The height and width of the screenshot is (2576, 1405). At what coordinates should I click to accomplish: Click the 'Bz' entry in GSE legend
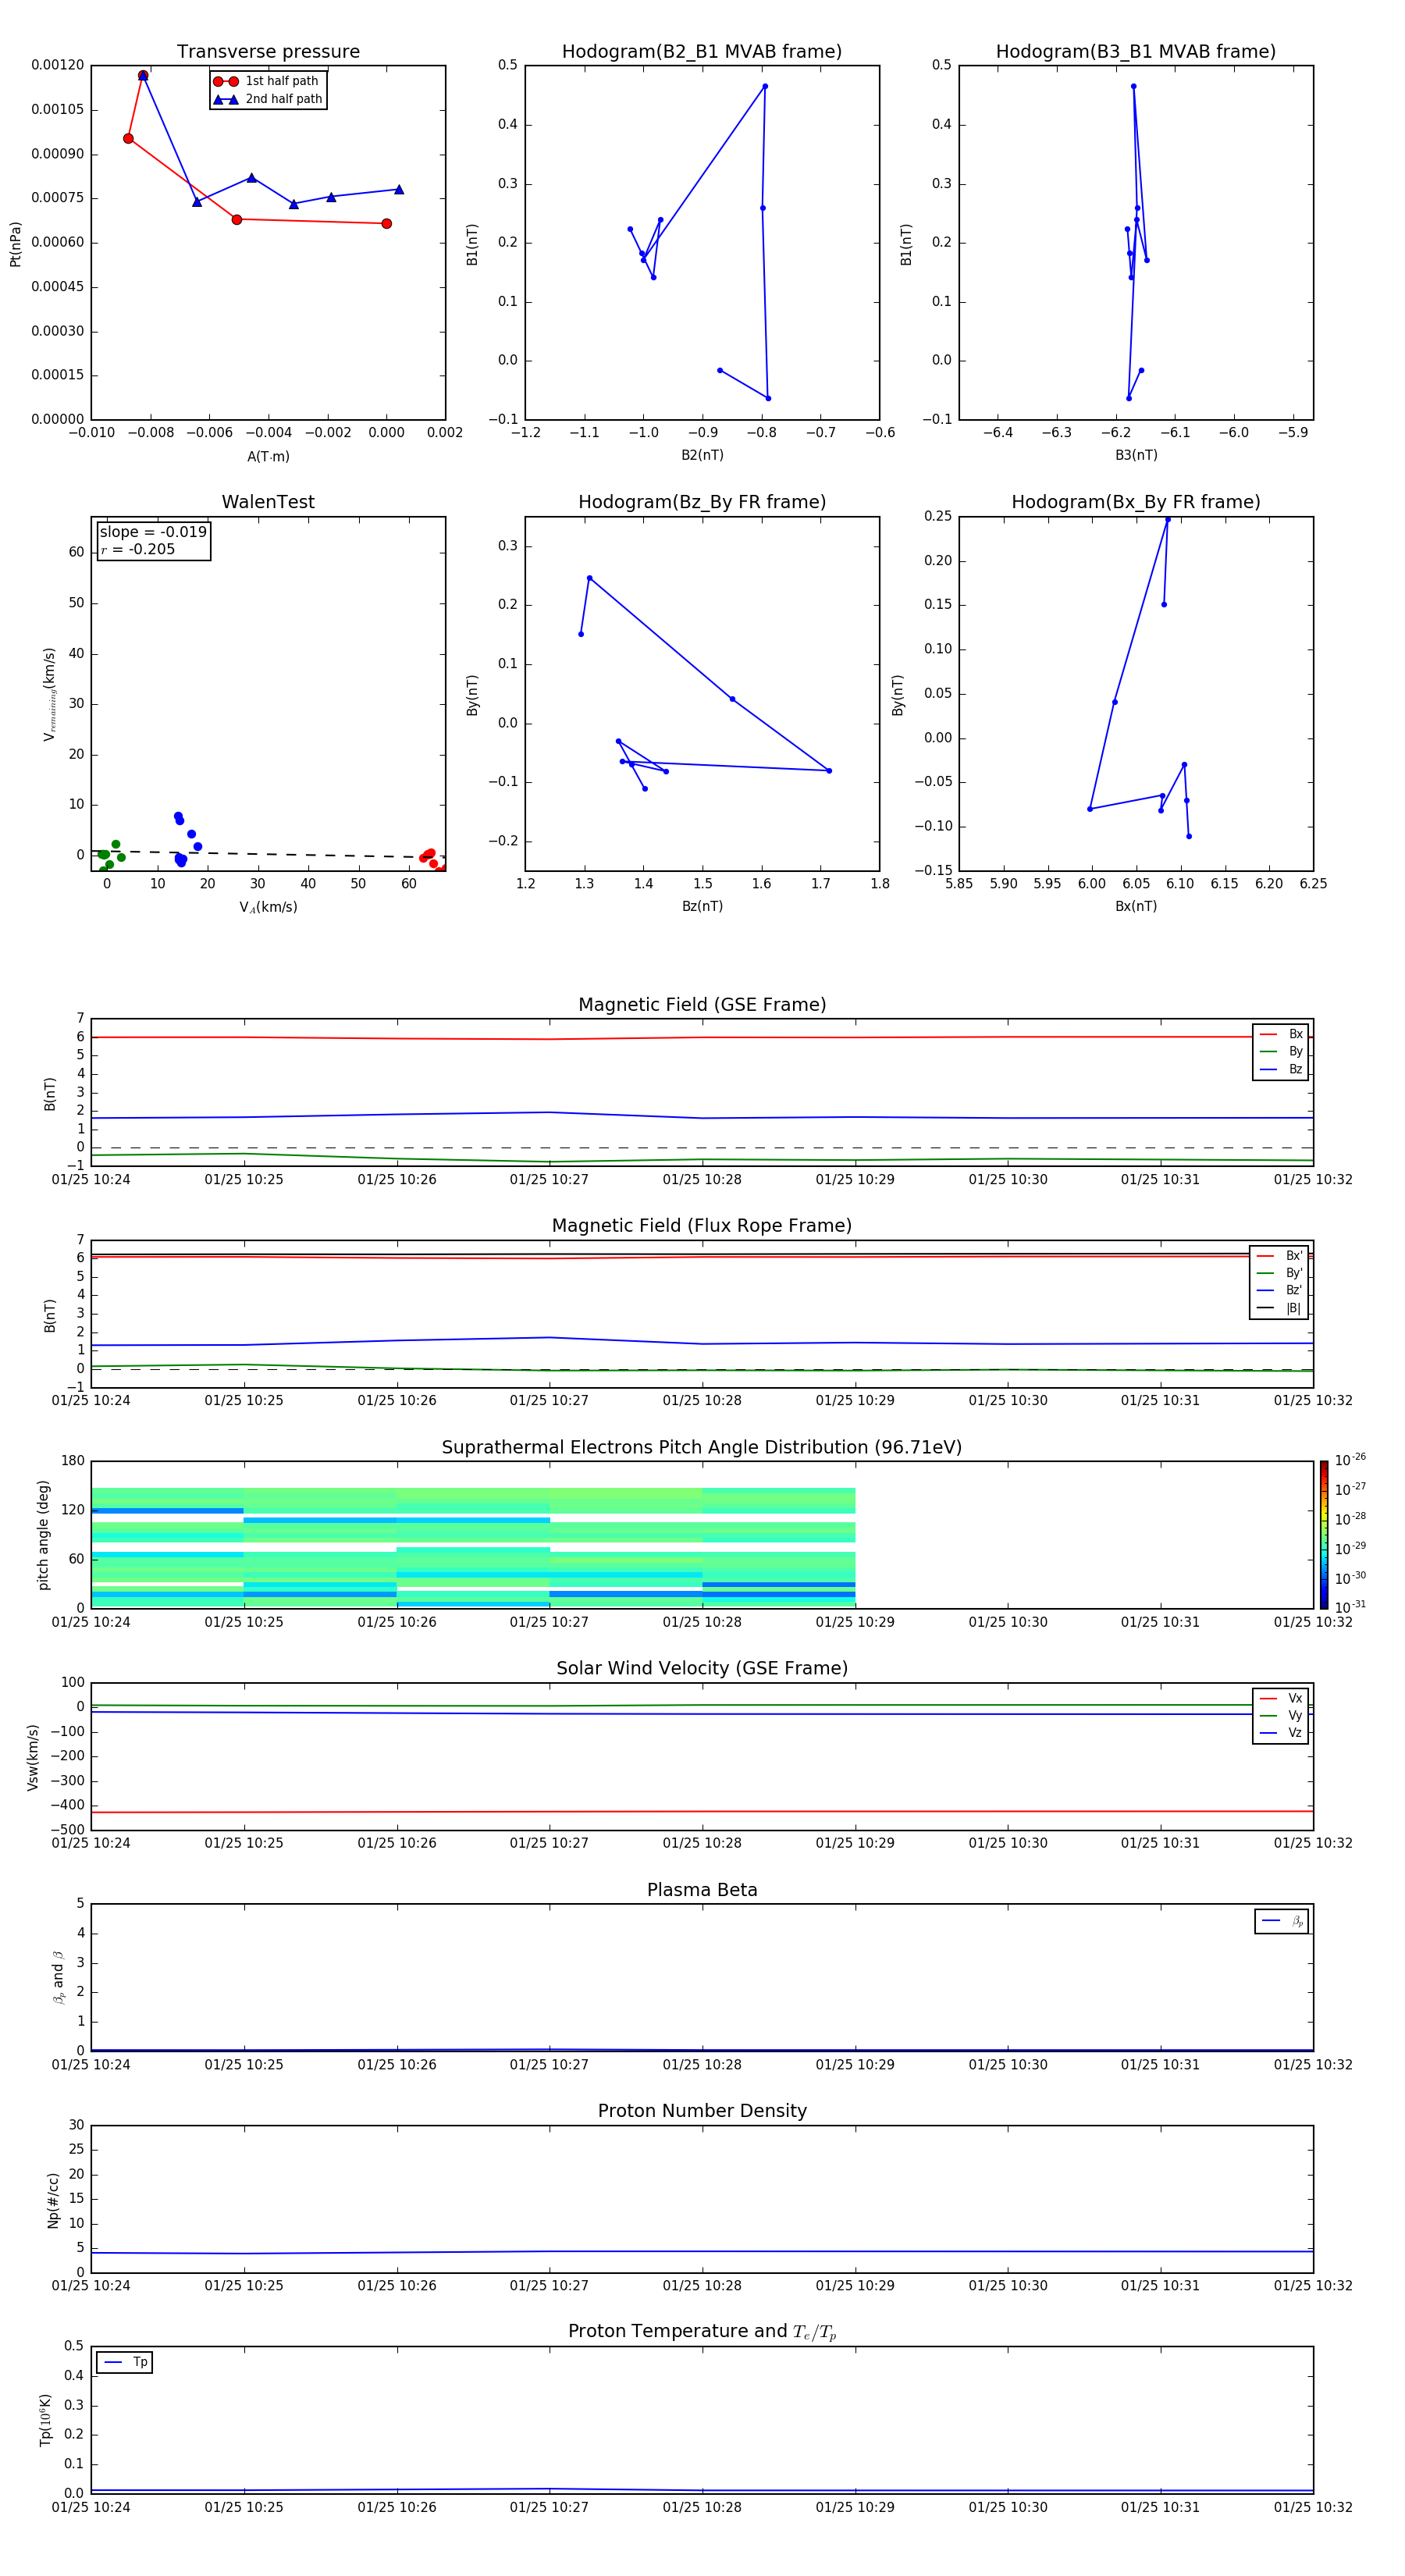1281,1069
